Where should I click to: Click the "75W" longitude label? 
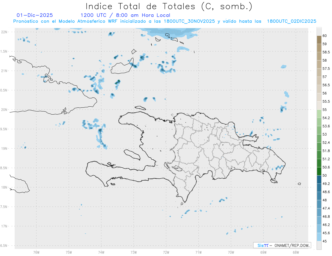click(69, 252)
